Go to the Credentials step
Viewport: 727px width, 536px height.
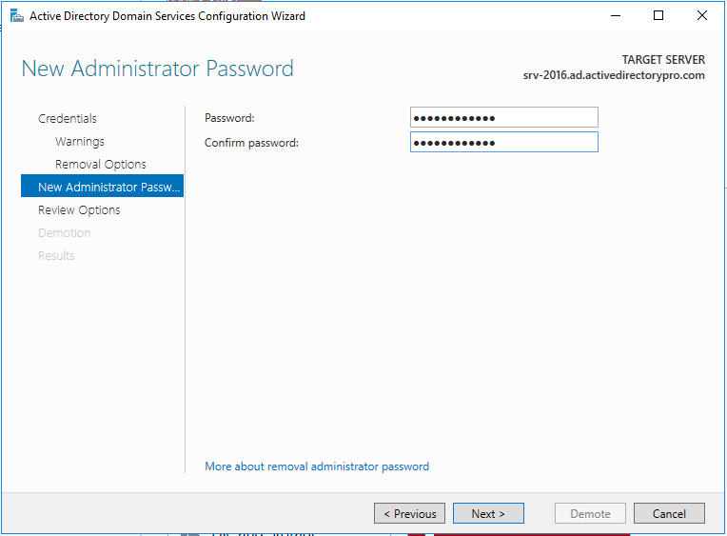tap(68, 118)
